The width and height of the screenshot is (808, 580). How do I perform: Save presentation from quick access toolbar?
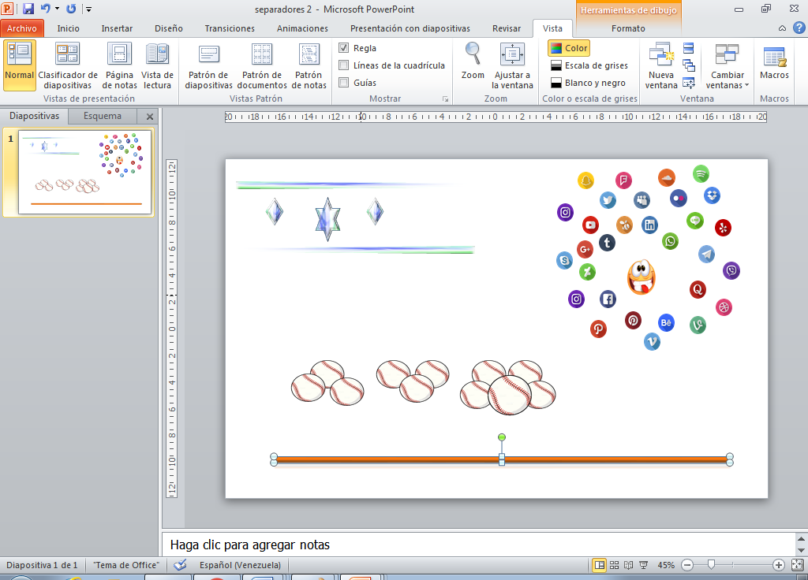[28, 9]
